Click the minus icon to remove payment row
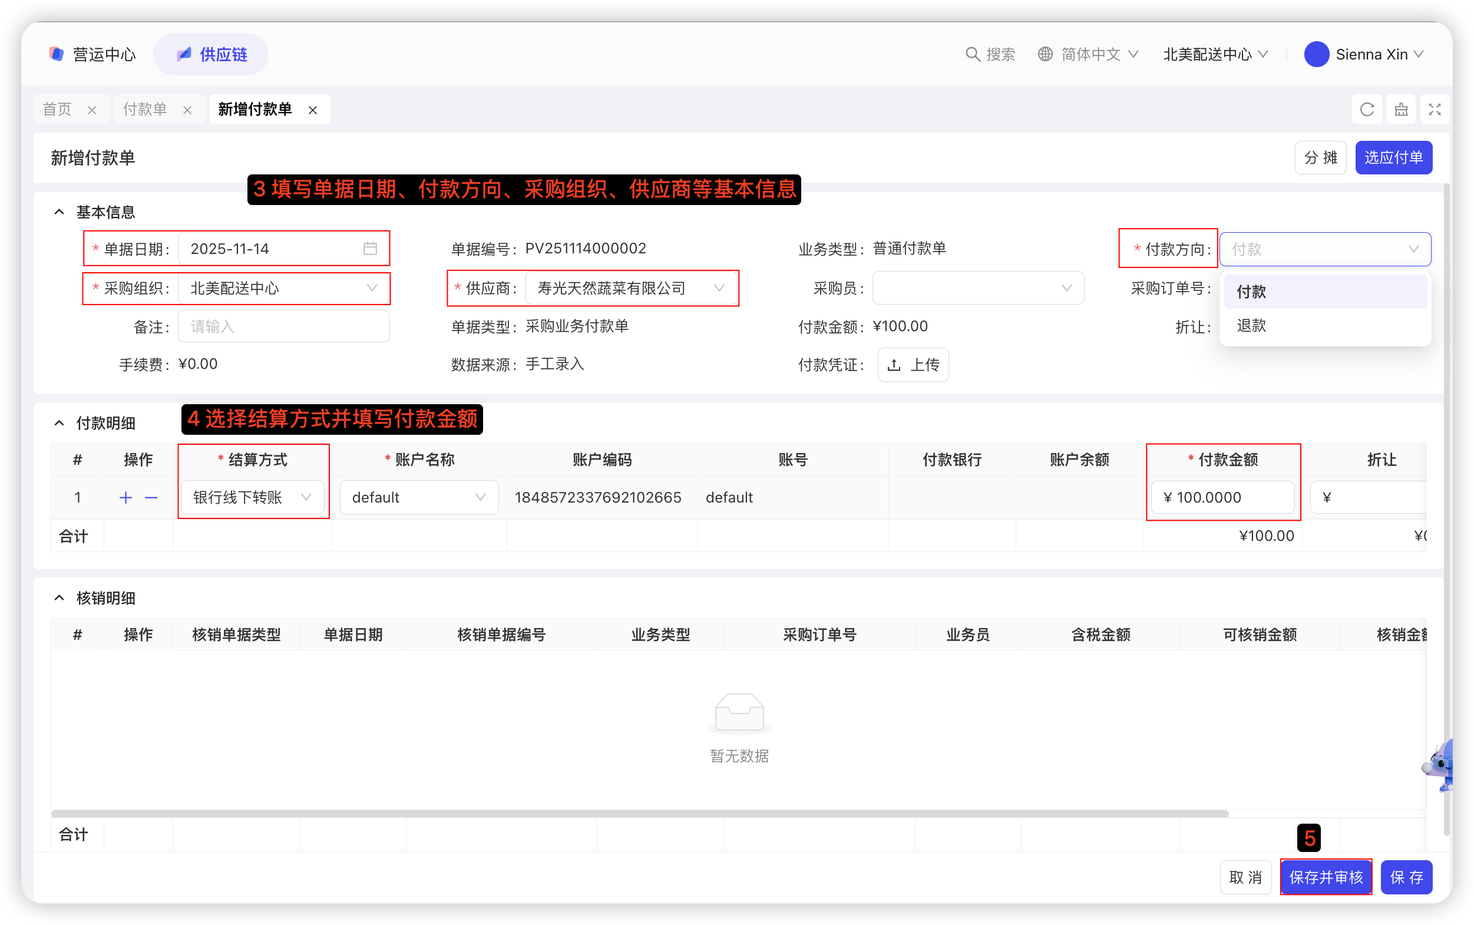This screenshot has height=925, width=1474. (151, 497)
